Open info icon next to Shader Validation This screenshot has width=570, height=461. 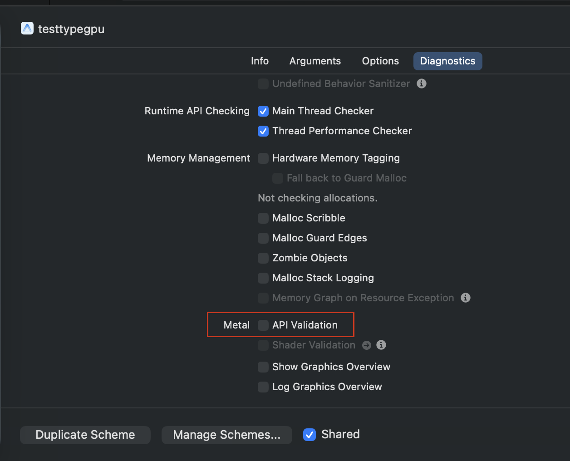[381, 345]
